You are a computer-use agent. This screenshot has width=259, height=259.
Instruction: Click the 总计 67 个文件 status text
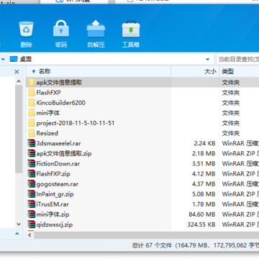(x=152, y=245)
